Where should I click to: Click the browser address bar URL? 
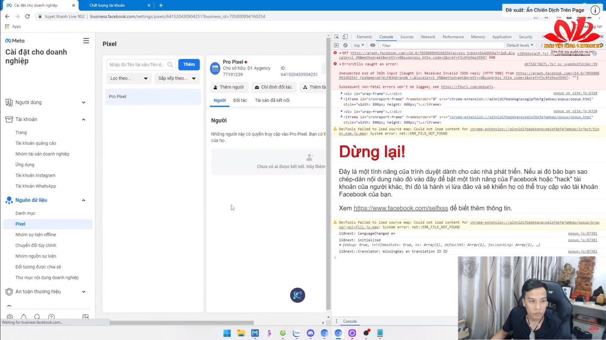pos(178,16)
